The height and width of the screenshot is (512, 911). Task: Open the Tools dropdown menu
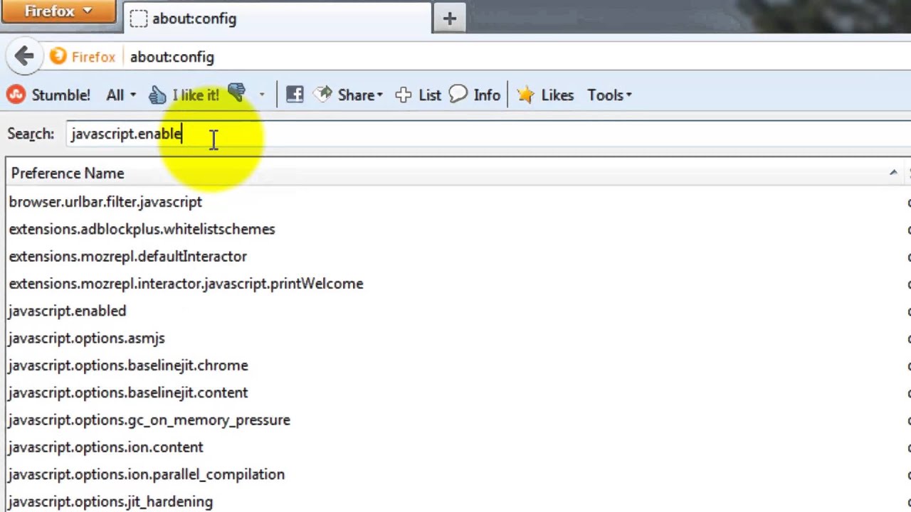pyautogui.click(x=609, y=95)
